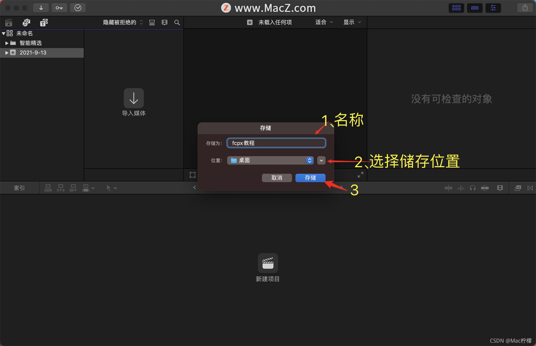Click the 取消 cancel button
Screen dimensions: 536x346
277,178
